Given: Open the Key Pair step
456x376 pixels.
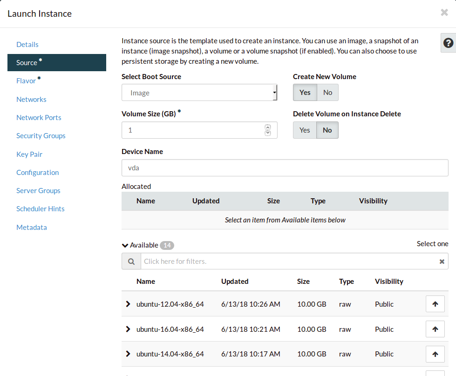Looking at the screenshot, I should (x=29, y=154).
